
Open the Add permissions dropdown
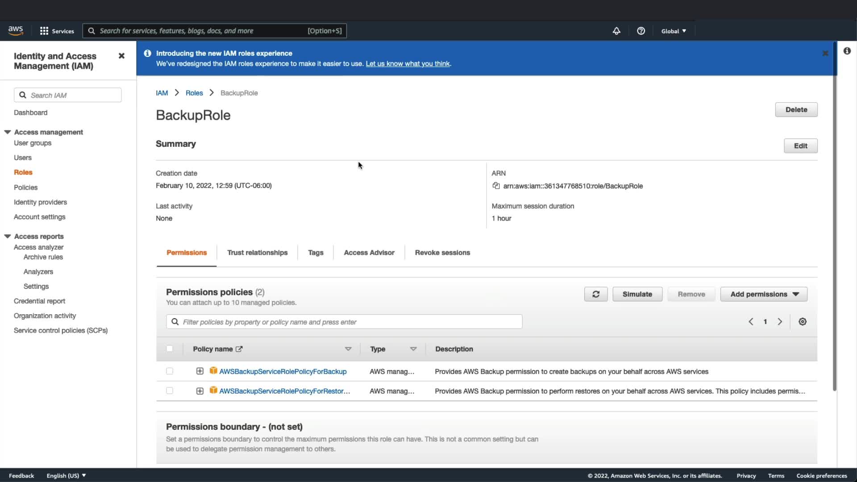pos(764,294)
